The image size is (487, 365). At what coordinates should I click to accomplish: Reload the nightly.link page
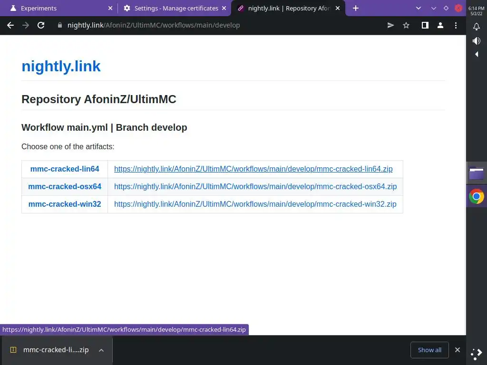(41, 26)
